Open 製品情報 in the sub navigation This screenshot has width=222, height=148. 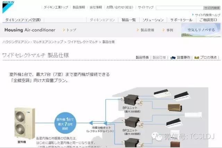(147, 30)
